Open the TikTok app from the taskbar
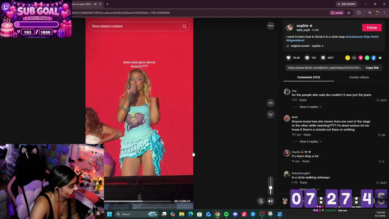 pos(244,214)
